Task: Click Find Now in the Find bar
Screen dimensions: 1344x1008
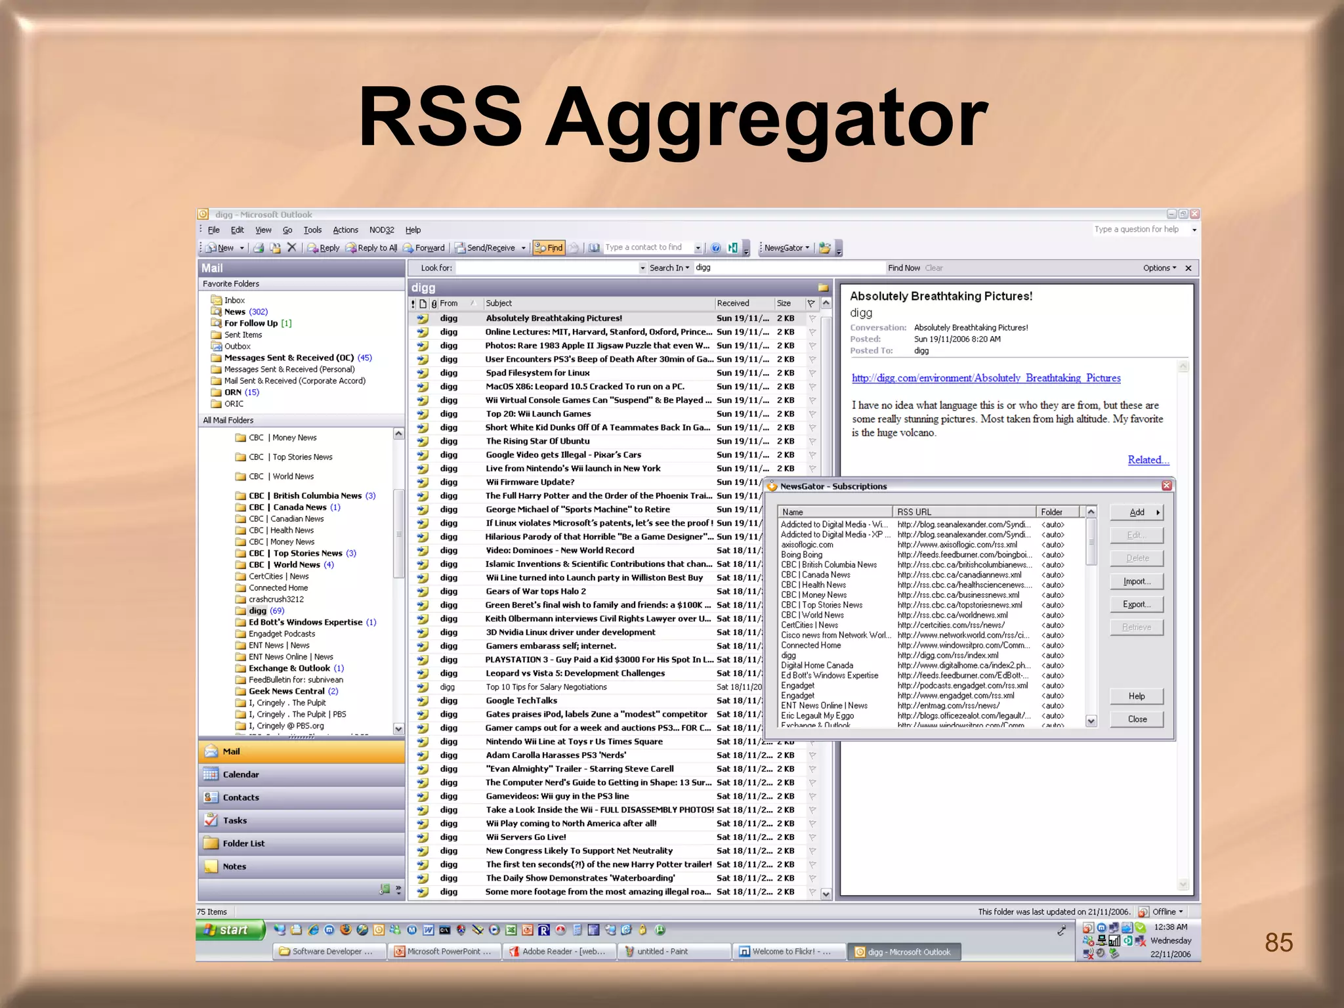Action: [904, 268]
